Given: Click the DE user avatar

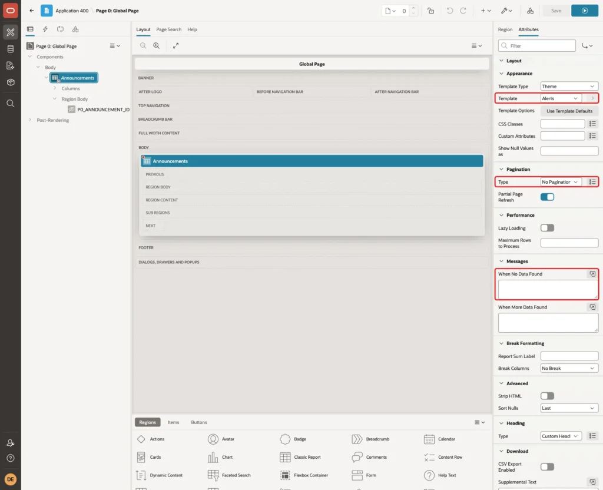Looking at the screenshot, I should (11, 479).
